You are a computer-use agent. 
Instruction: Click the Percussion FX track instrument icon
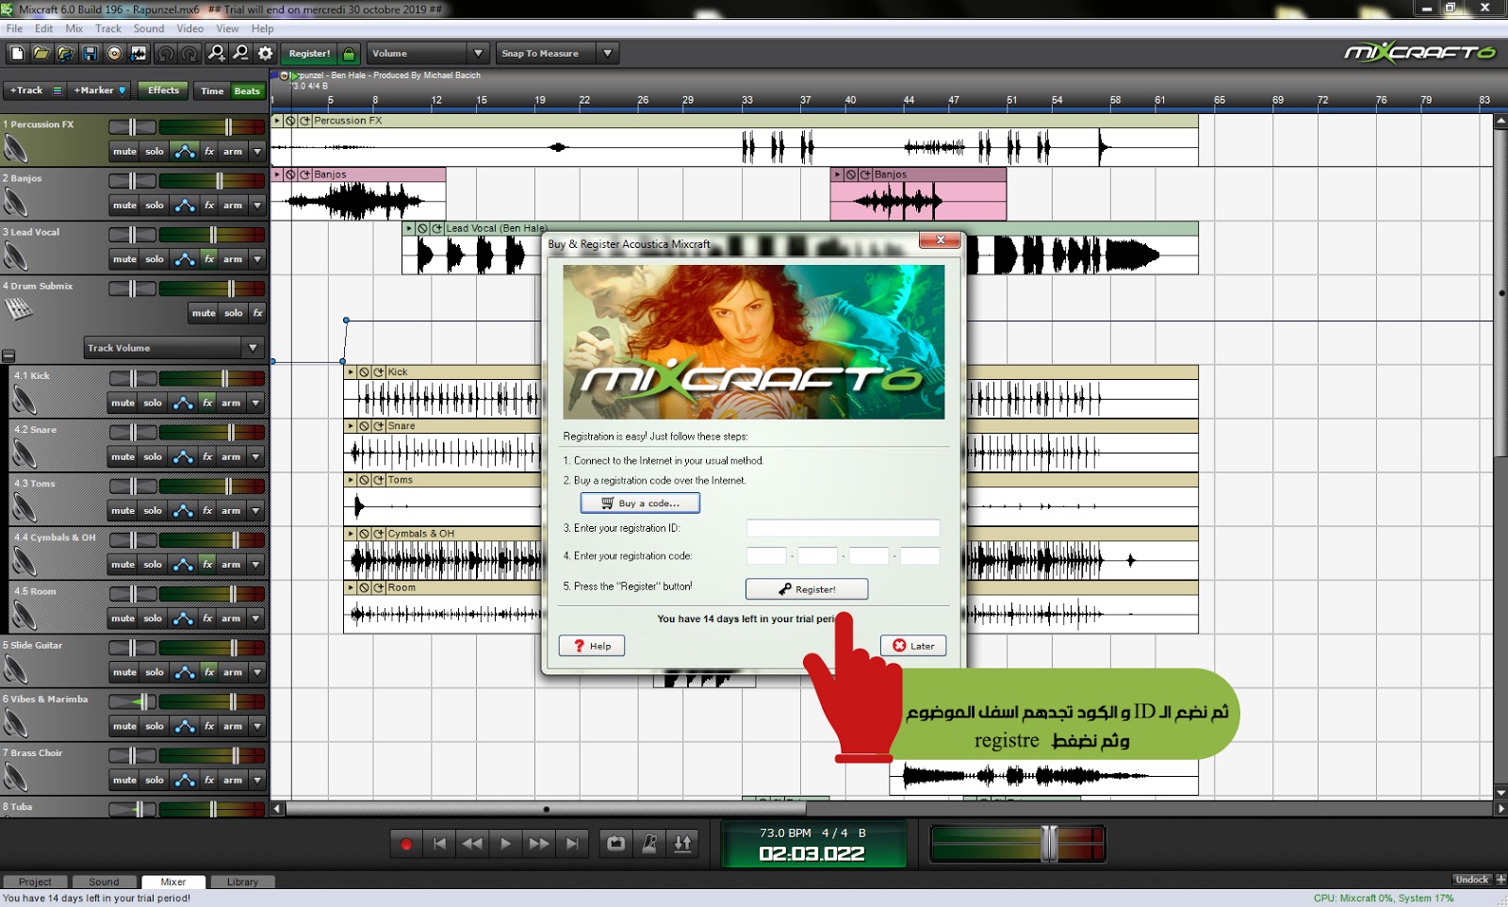pyautogui.click(x=16, y=149)
